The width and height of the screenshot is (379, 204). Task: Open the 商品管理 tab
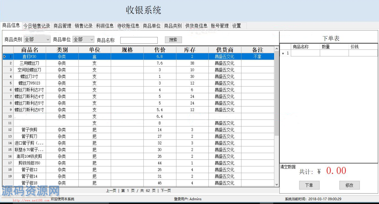[x=62, y=26]
